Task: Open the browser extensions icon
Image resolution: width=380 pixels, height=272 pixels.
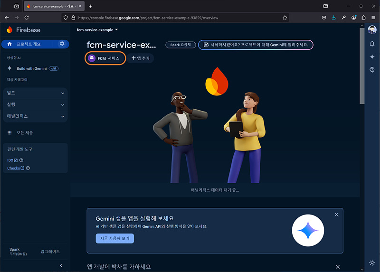Action: [x=363, y=18]
